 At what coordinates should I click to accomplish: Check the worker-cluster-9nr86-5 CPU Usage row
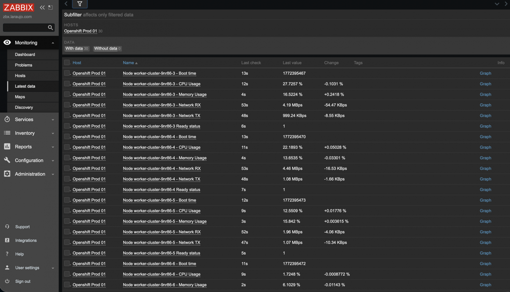point(67,211)
